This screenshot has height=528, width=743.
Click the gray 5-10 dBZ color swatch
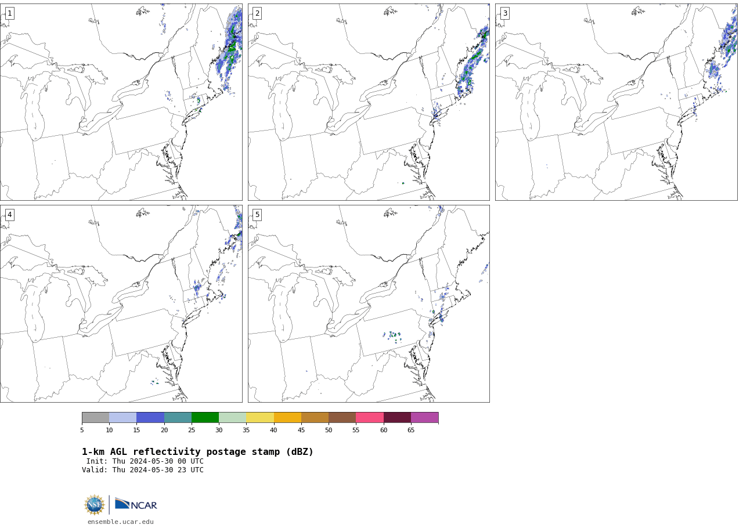coord(95,418)
